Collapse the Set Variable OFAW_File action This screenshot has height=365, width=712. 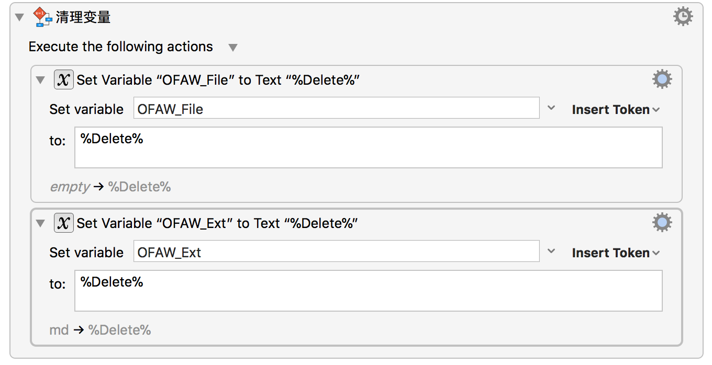[x=40, y=81]
